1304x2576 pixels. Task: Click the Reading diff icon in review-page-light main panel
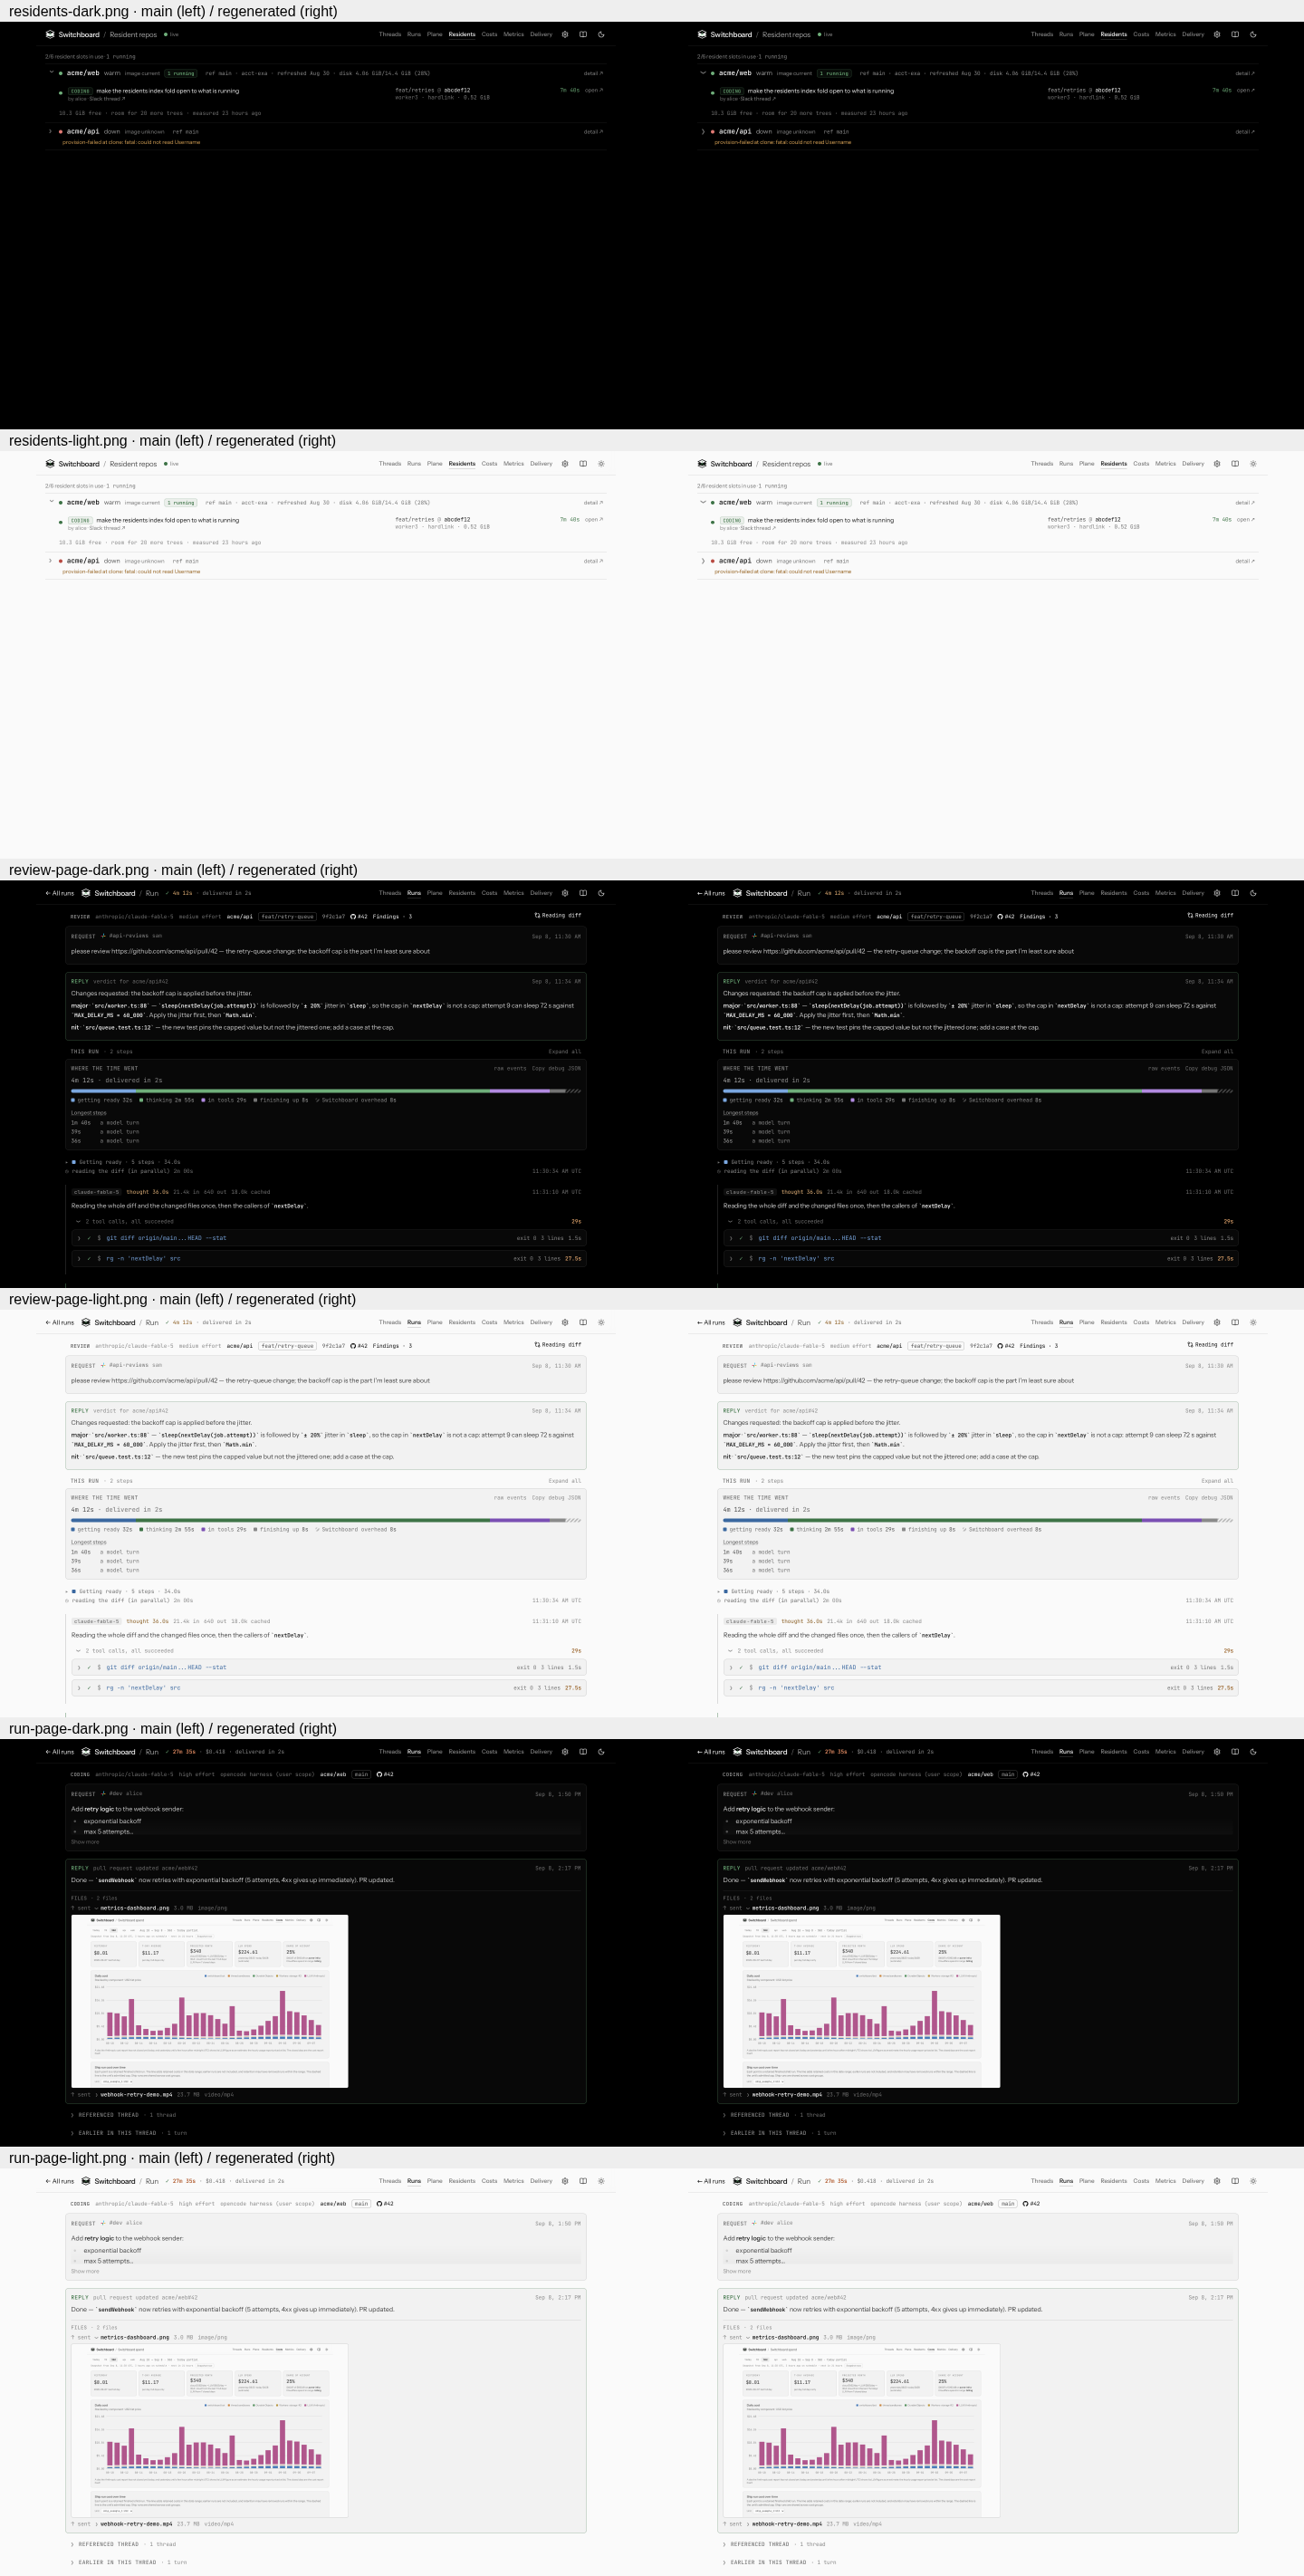tap(537, 1345)
